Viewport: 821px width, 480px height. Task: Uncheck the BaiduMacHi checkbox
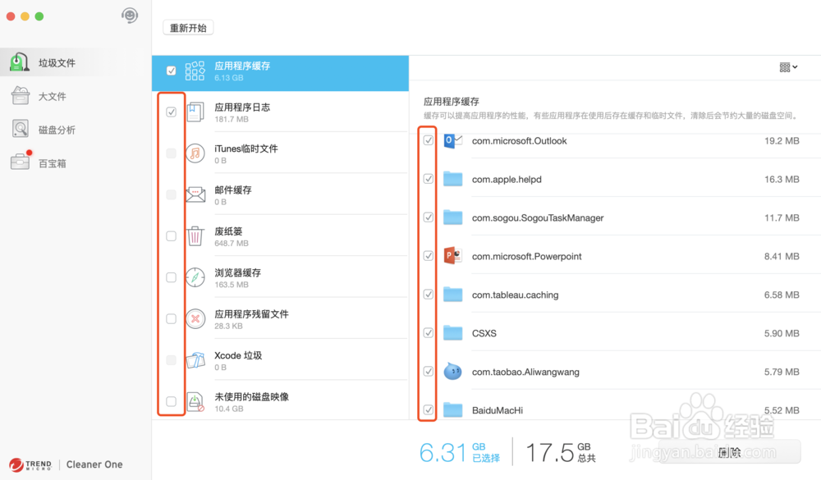(429, 409)
